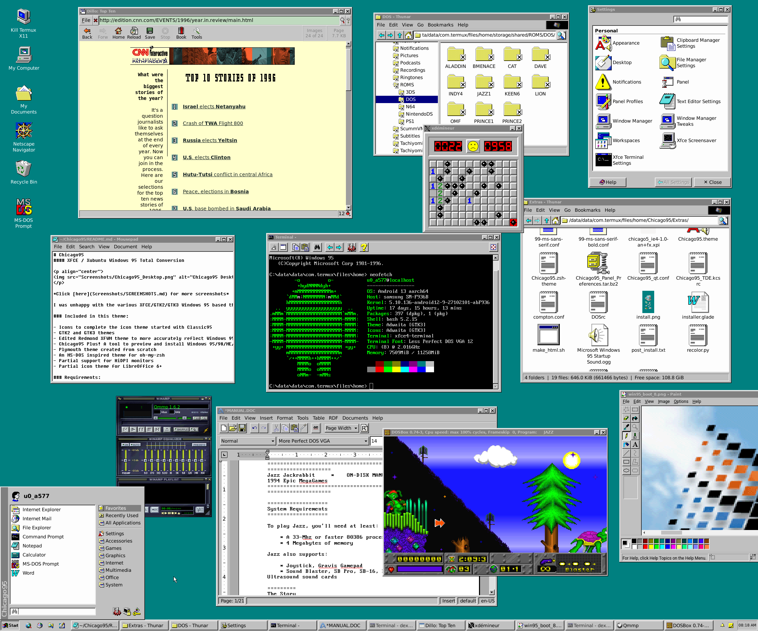
Task: Select the Text tool in Paint
Action: (635, 444)
